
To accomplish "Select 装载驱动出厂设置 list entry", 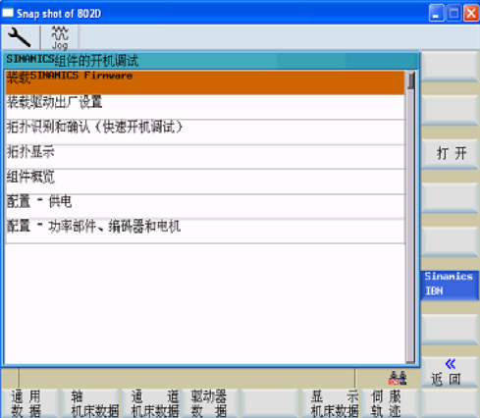I will 205,107.
